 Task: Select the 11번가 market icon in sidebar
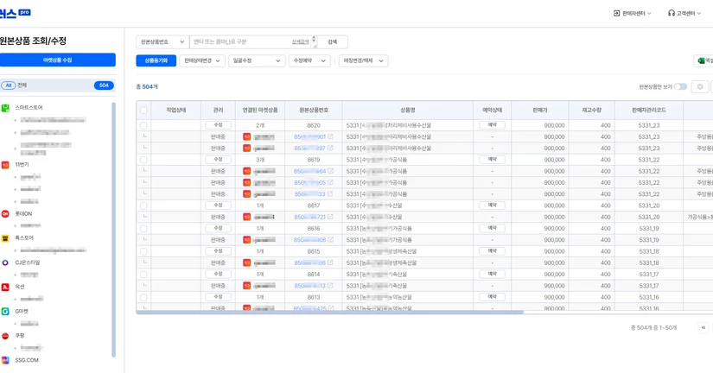point(5,165)
